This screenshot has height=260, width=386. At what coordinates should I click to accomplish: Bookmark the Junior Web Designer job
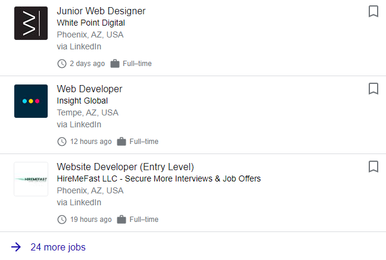pos(373,11)
